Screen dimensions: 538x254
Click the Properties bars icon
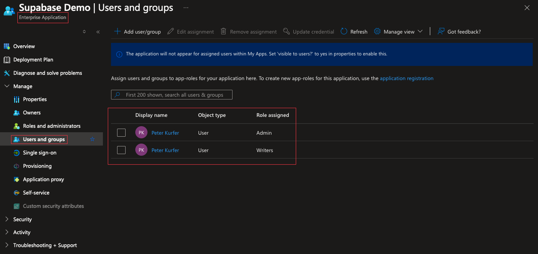17,99
